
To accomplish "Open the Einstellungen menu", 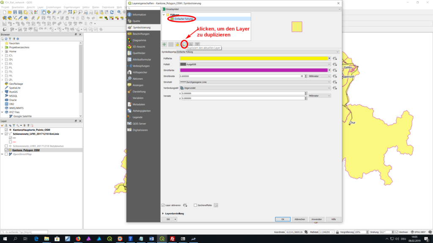I will pyautogui.click(x=54, y=7).
